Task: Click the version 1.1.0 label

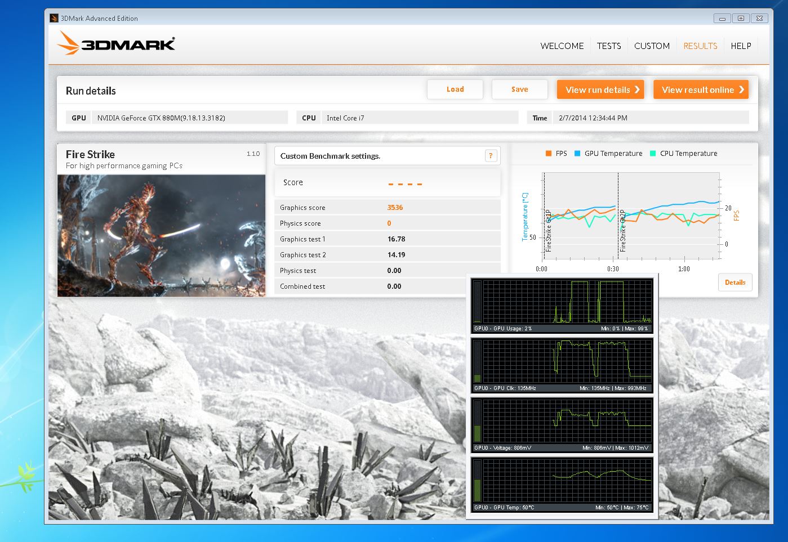Action: 253,154
